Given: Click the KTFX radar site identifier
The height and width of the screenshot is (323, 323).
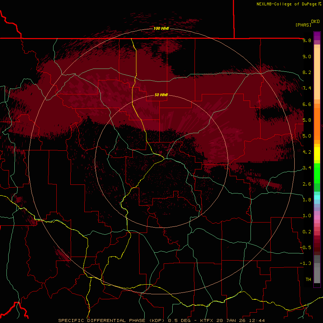Looking at the screenshot, I should point(207,320).
